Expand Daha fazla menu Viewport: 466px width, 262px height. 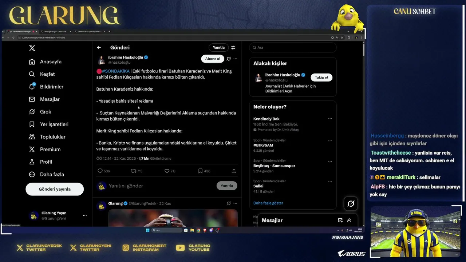46,174
